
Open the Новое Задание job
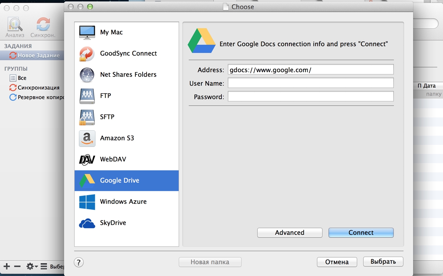(38, 55)
